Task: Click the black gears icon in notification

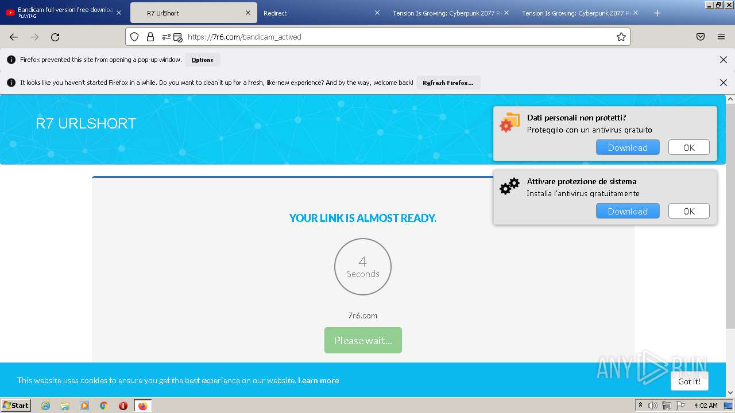Action: [509, 186]
